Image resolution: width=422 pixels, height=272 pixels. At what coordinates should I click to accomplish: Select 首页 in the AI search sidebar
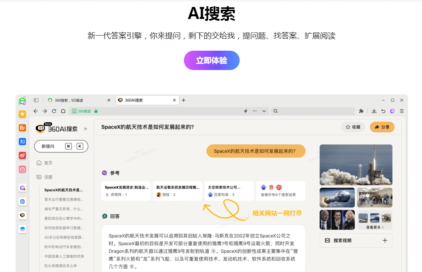tap(46, 163)
